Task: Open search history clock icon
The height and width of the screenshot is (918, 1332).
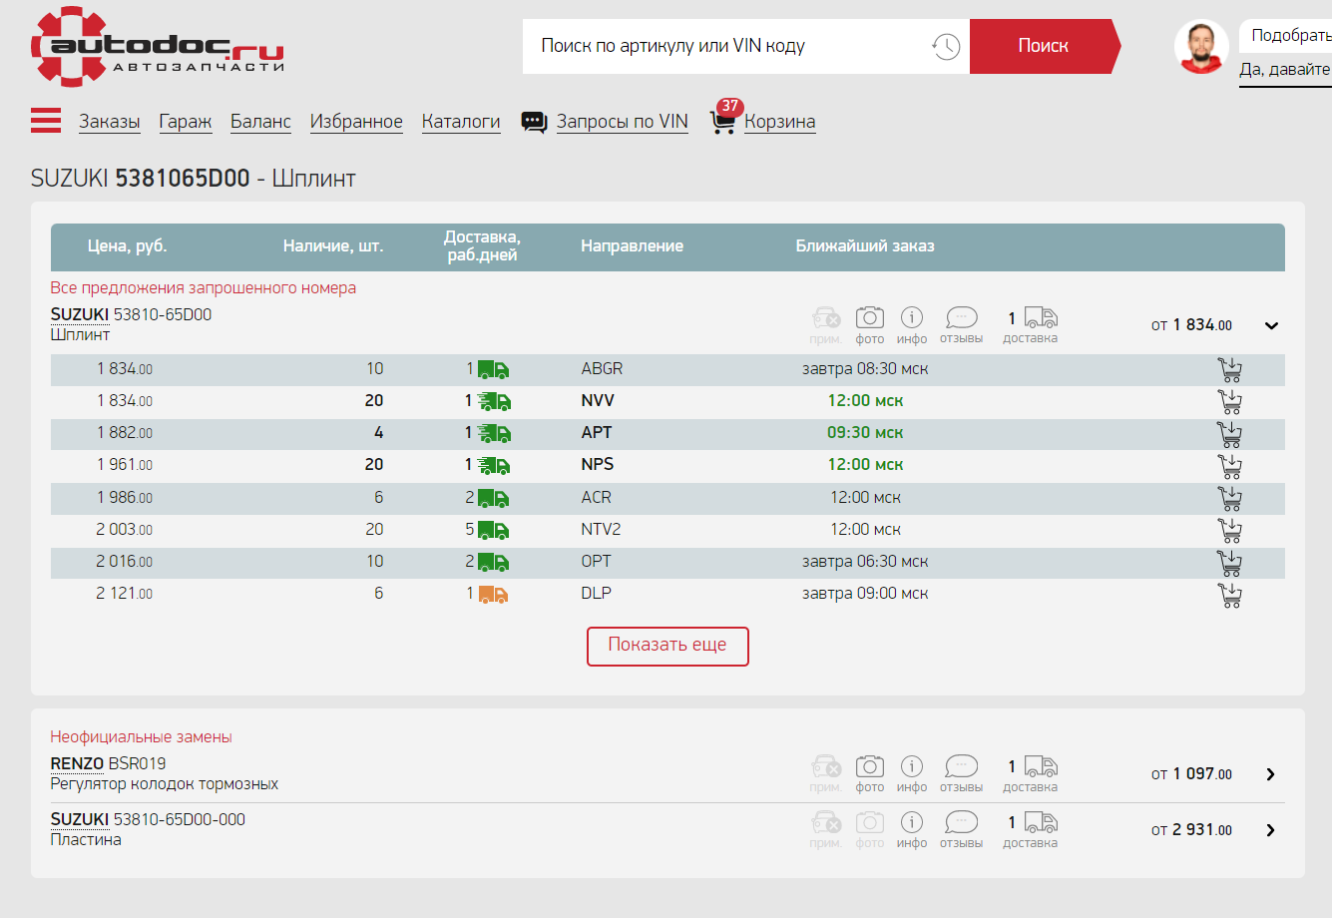Action: click(x=946, y=46)
